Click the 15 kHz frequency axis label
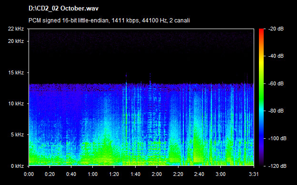Viewport: 297px width, 185px height. [16, 72]
